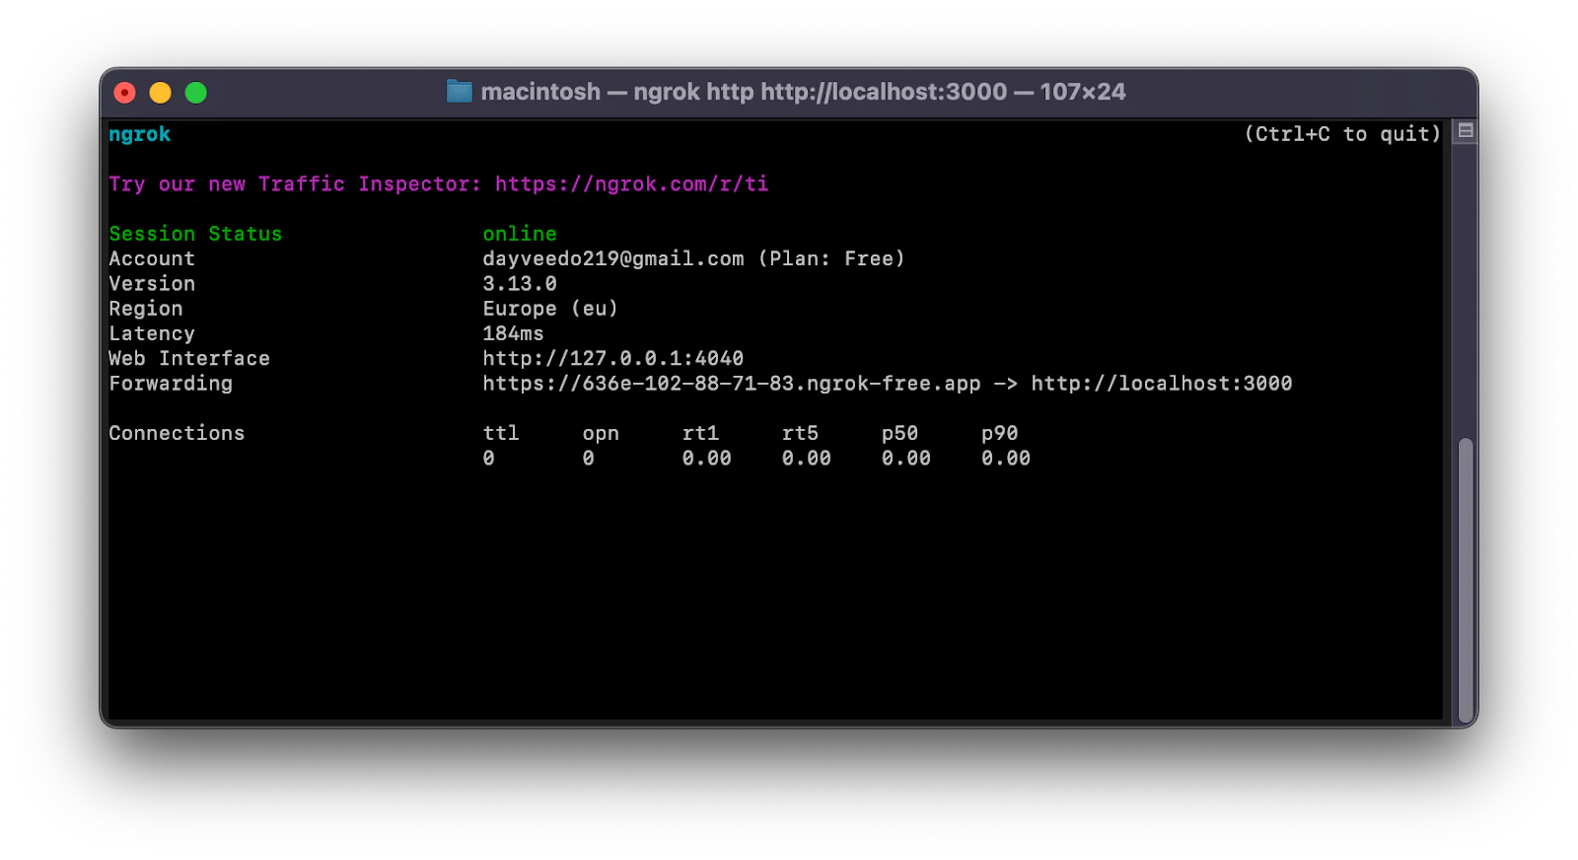Click the "p90" column header
Image resolution: width=1578 pixels, height=860 pixels.
click(999, 434)
